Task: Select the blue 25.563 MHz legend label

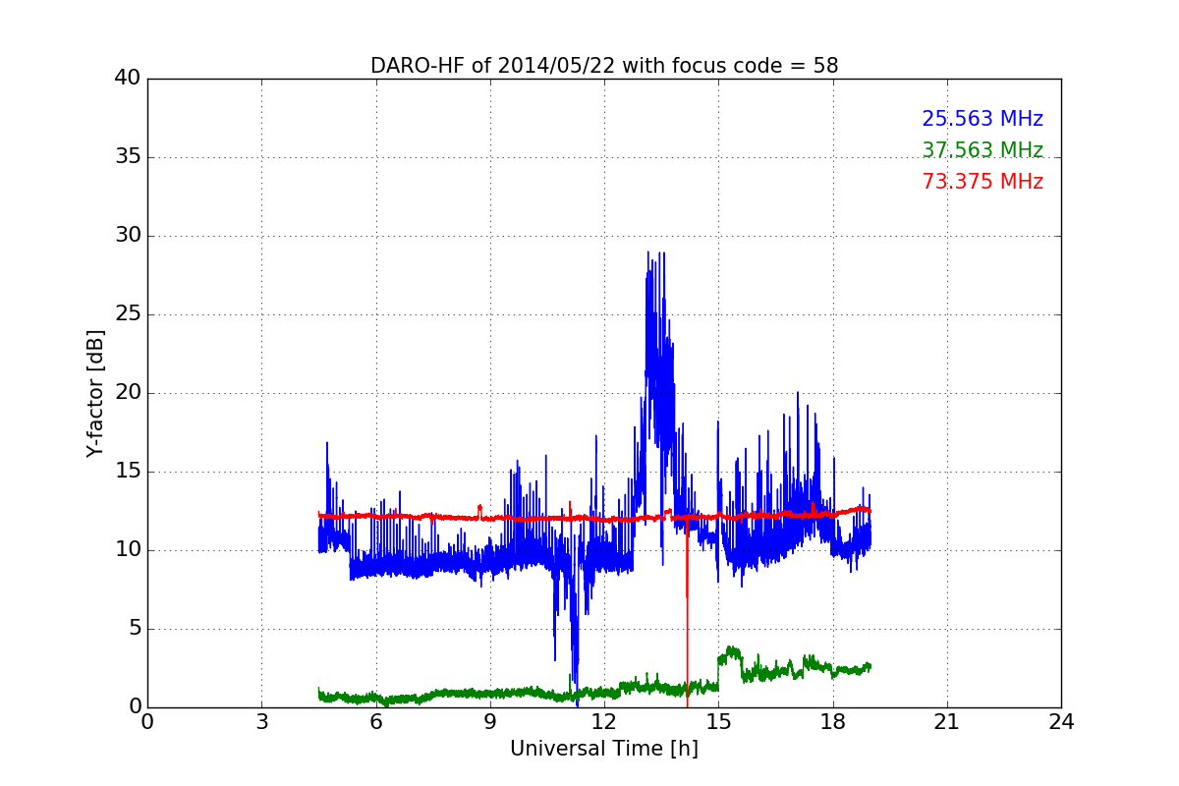Action: click(982, 119)
